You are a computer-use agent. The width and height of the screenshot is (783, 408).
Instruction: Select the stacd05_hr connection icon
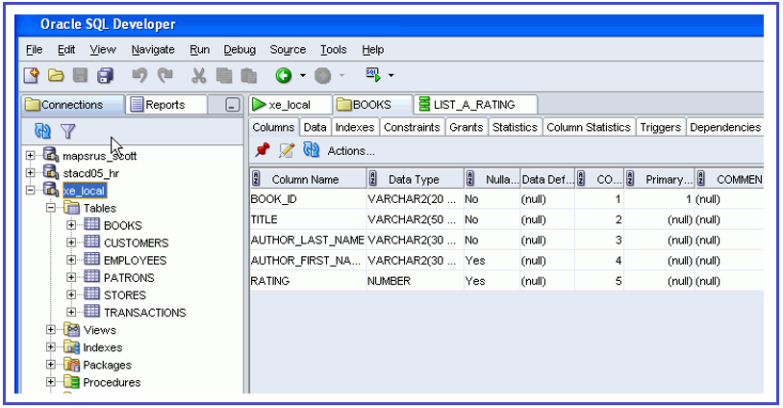coord(50,173)
